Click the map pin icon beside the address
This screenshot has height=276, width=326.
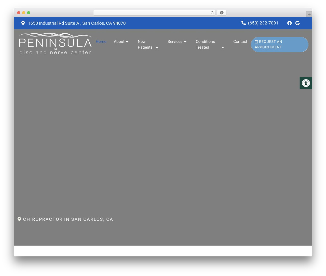click(23, 23)
